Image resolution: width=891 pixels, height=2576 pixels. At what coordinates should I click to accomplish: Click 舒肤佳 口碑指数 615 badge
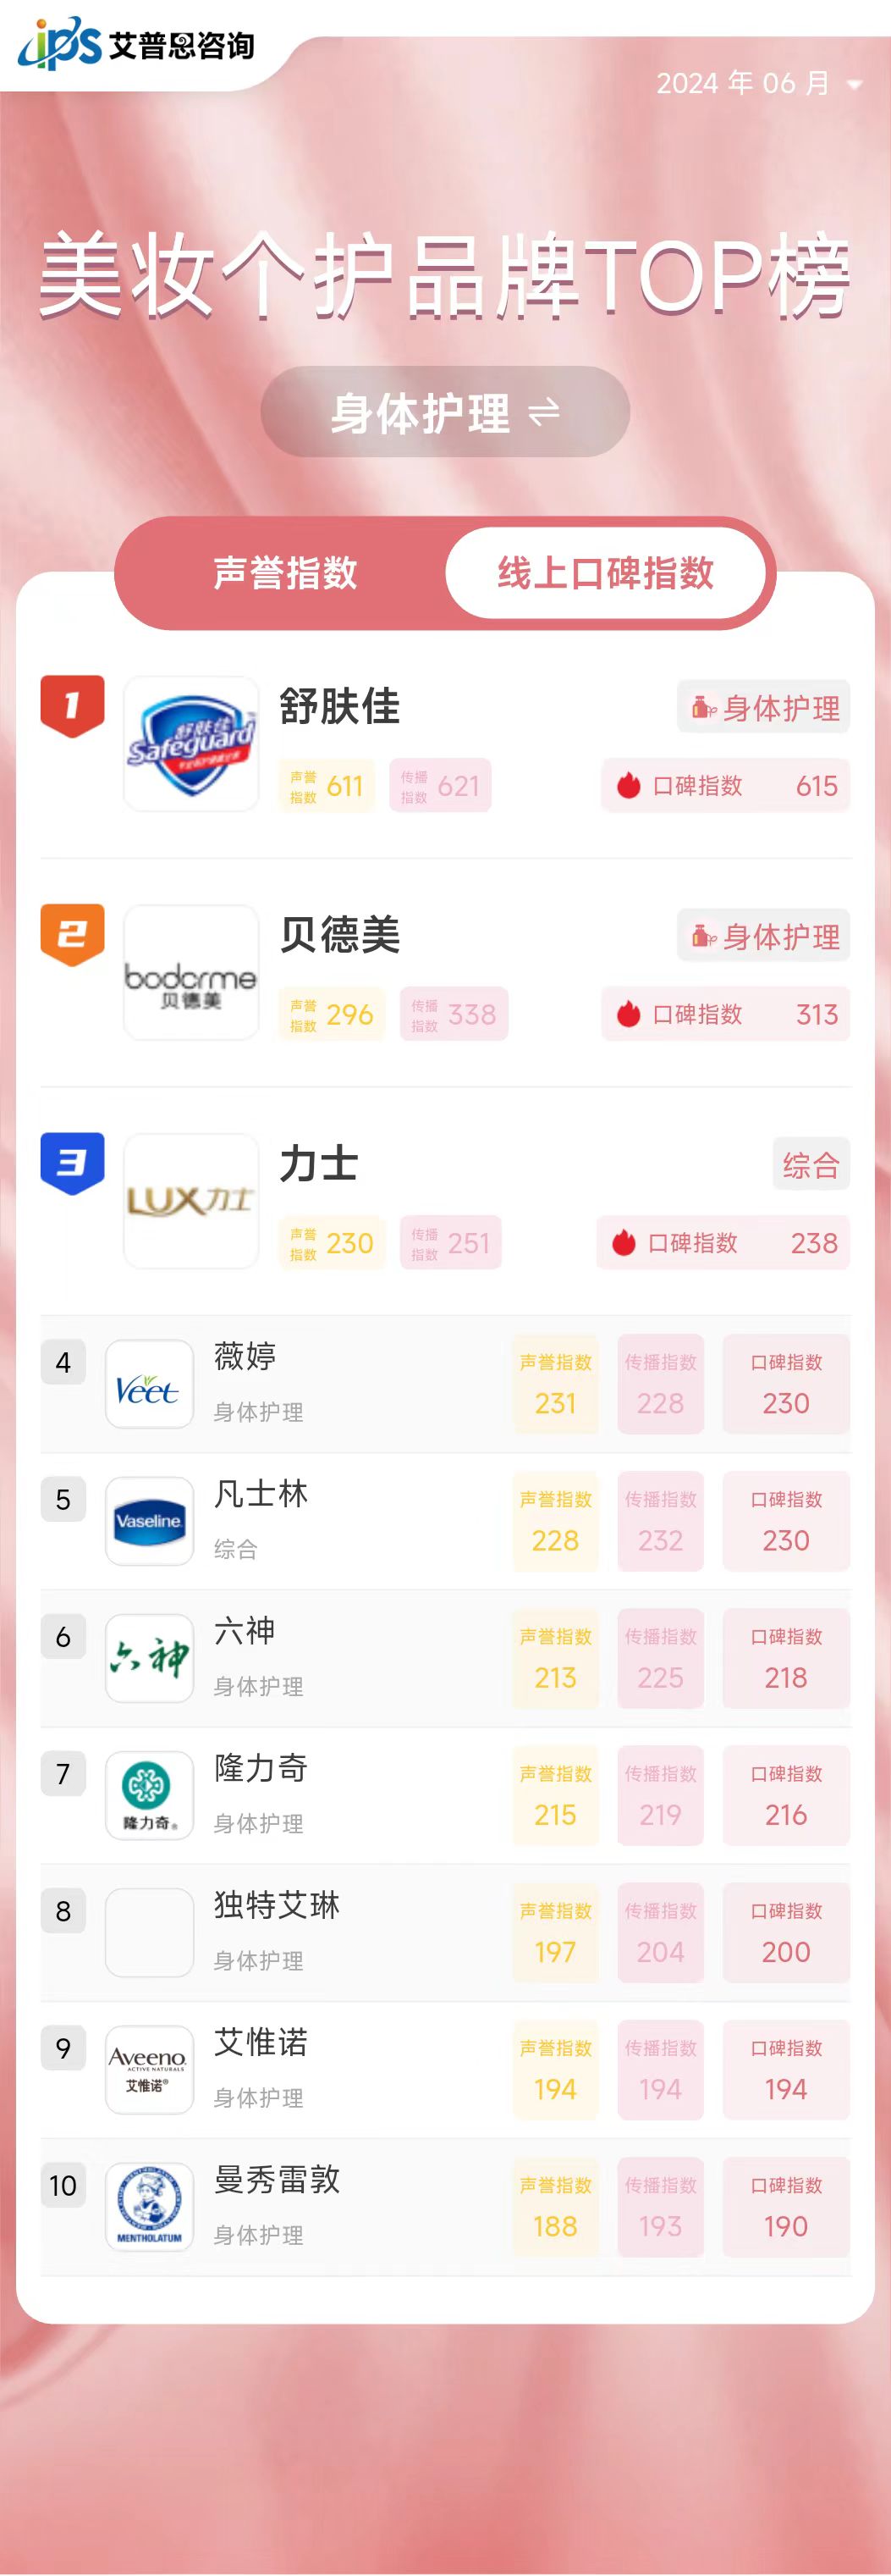pos(725,786)
